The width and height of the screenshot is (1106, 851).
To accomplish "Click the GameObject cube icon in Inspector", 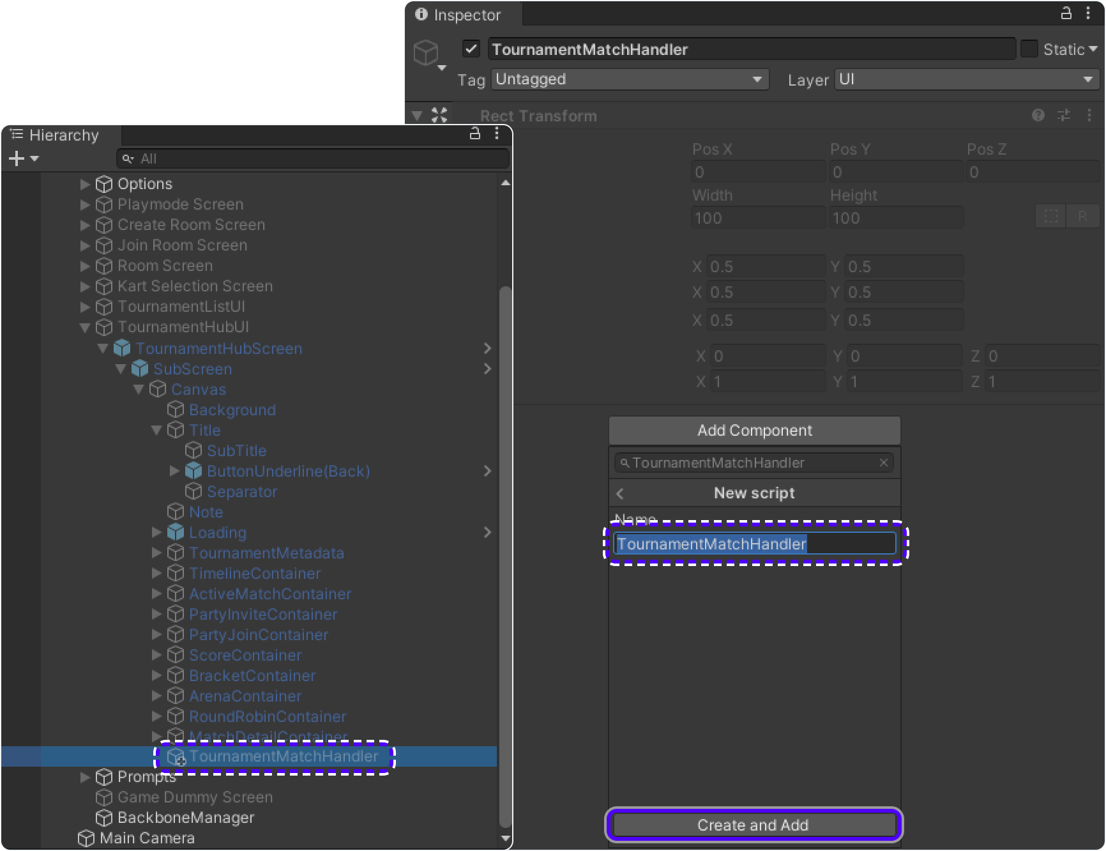I will click(x=427, y=52).
